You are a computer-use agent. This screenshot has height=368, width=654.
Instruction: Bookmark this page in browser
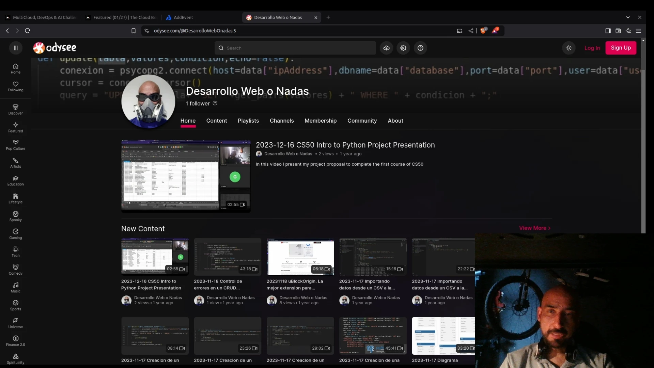tap(134, 31)
